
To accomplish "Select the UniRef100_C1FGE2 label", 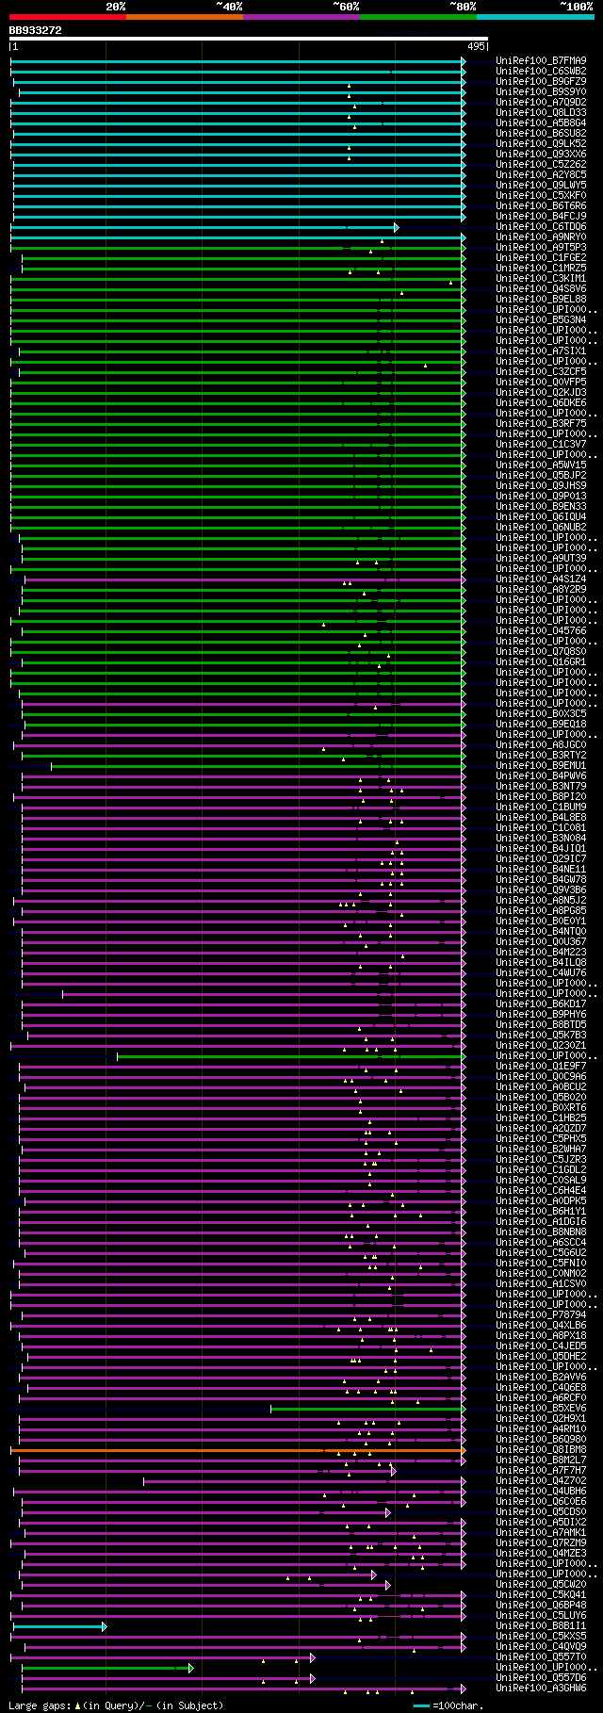I will 541,257.
